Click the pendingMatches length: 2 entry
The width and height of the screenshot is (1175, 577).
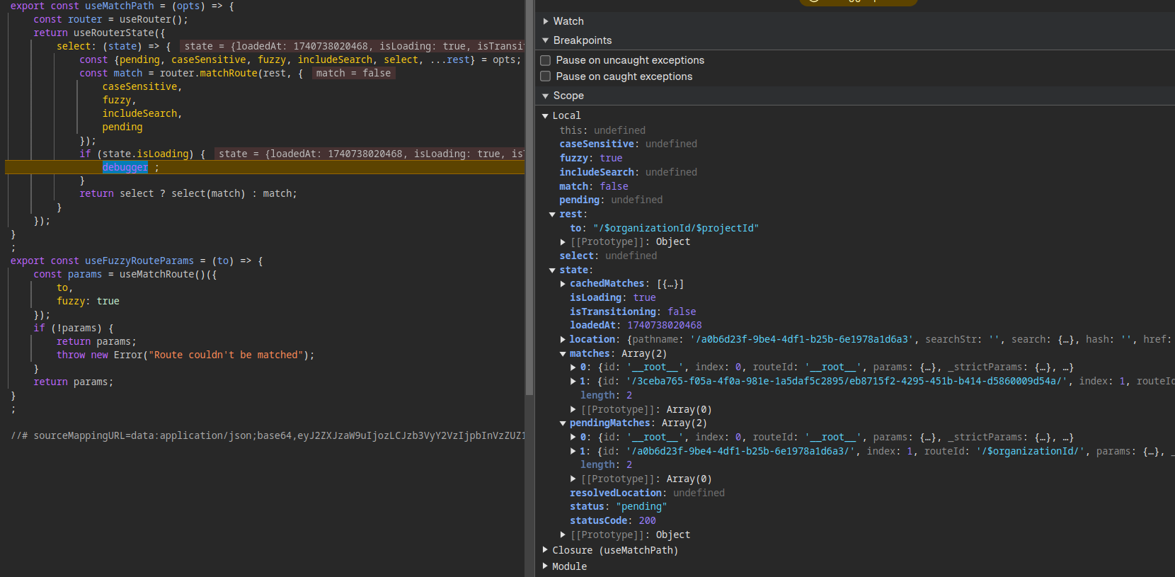pos(607,465)
